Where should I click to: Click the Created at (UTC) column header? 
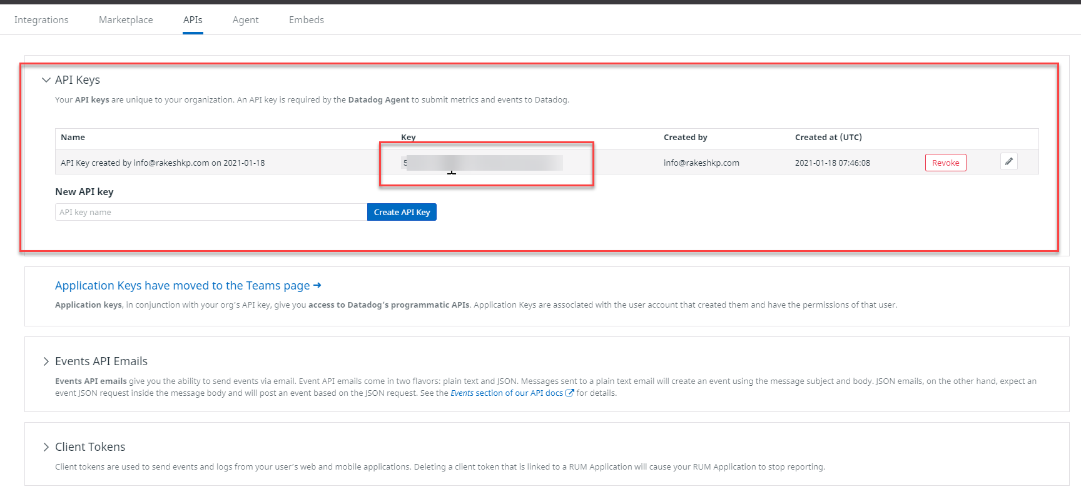click(x=828, y=138)
